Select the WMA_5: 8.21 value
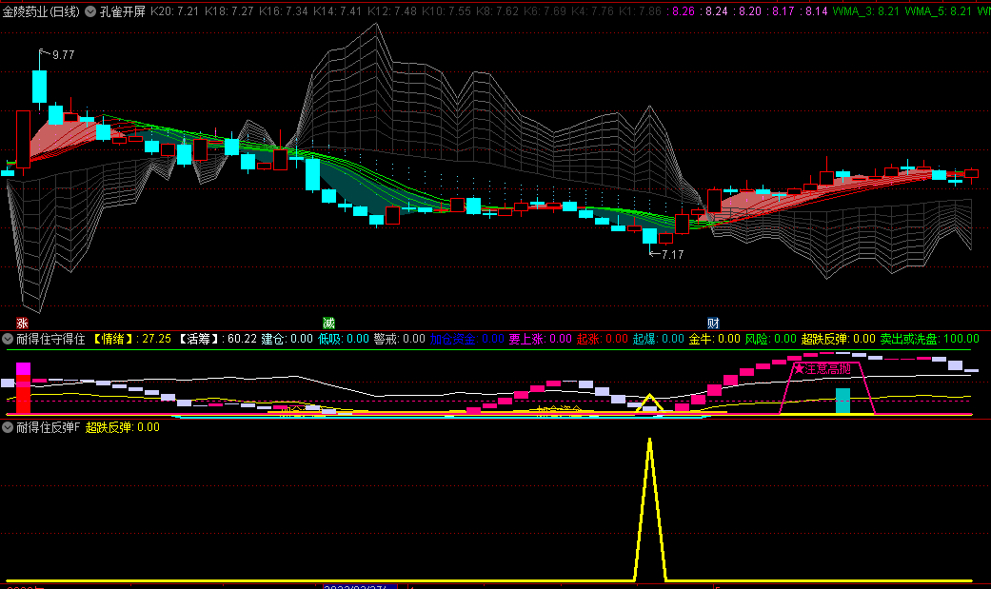The image size is (991, 589). pos(938,11)
